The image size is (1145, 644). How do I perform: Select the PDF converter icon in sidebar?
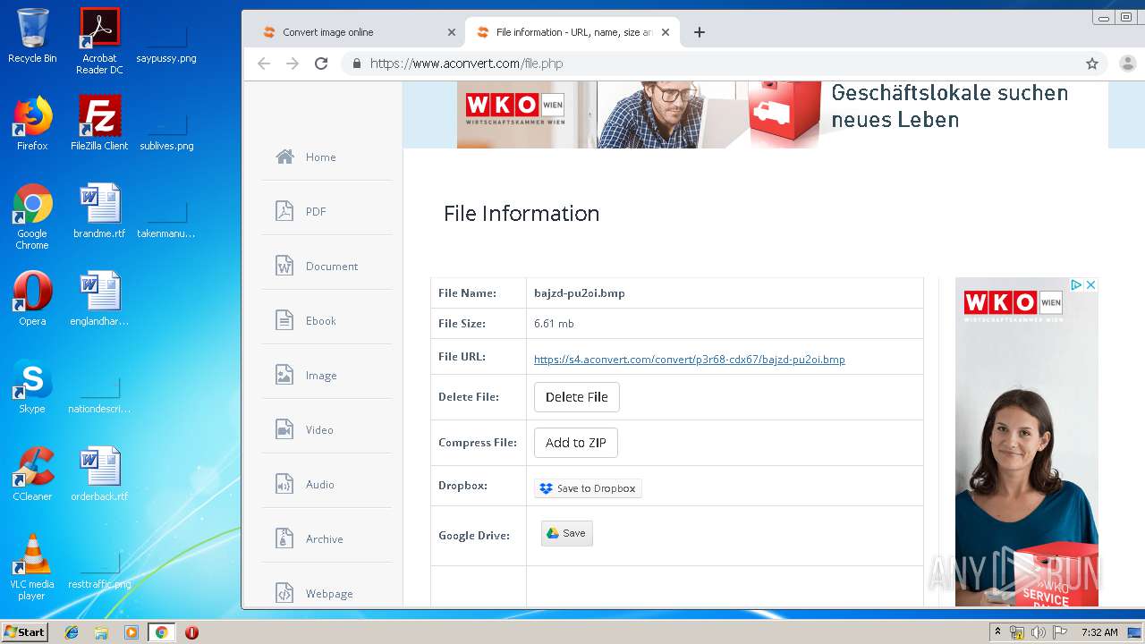click(284, 212)
